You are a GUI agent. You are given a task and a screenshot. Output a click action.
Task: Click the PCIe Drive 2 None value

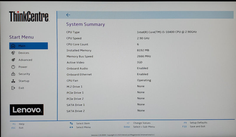coord(141,98)
